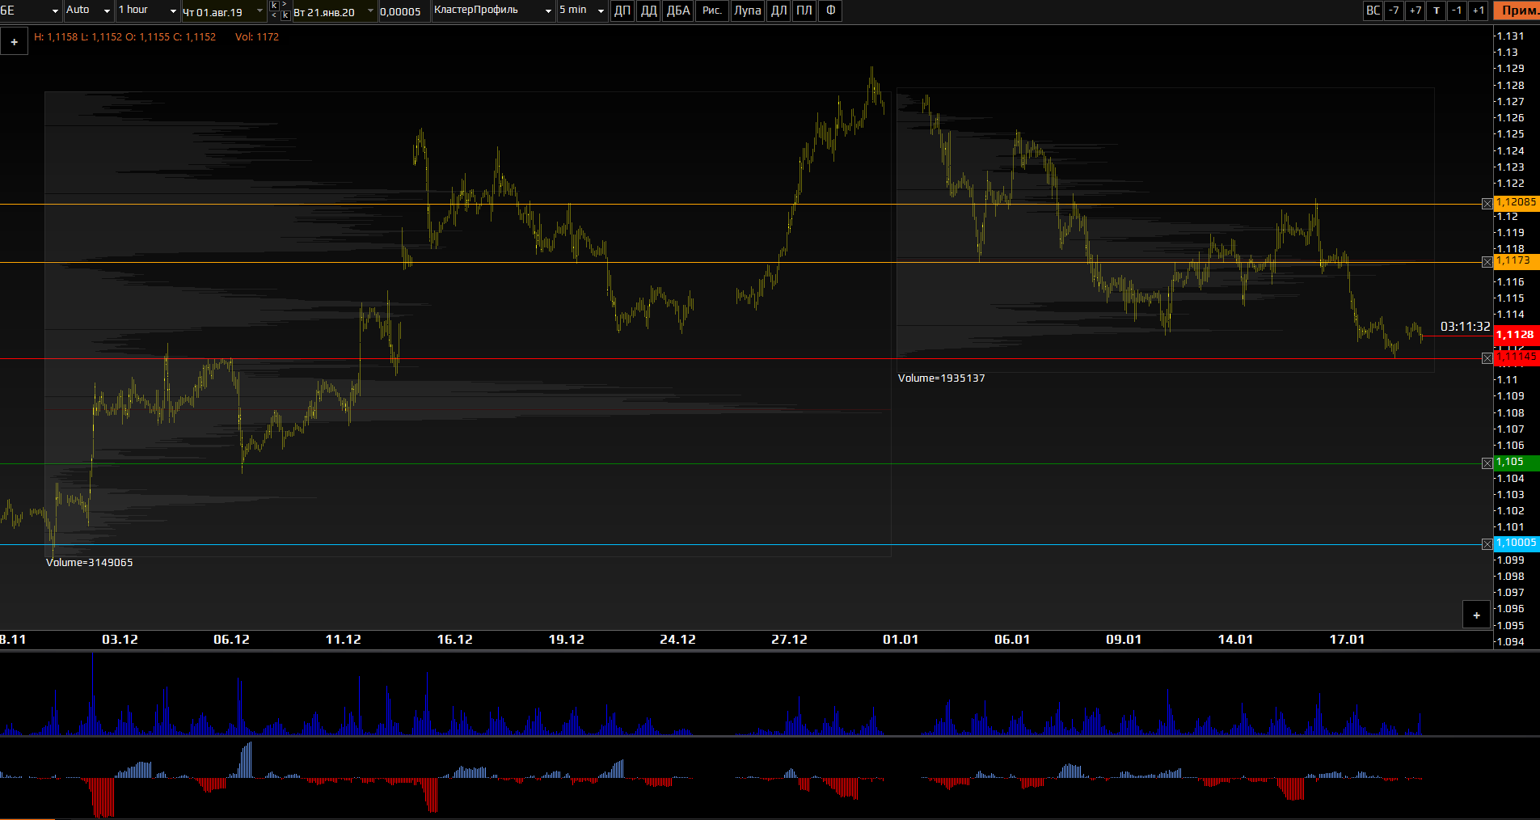
Task: Click the Volume=1935137 profile label
Action: [941, 378]
